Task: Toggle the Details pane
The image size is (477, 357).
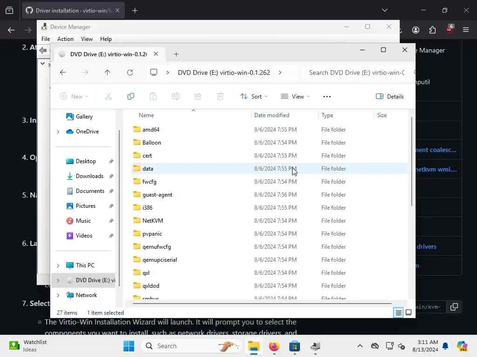Action: [390, 97]
